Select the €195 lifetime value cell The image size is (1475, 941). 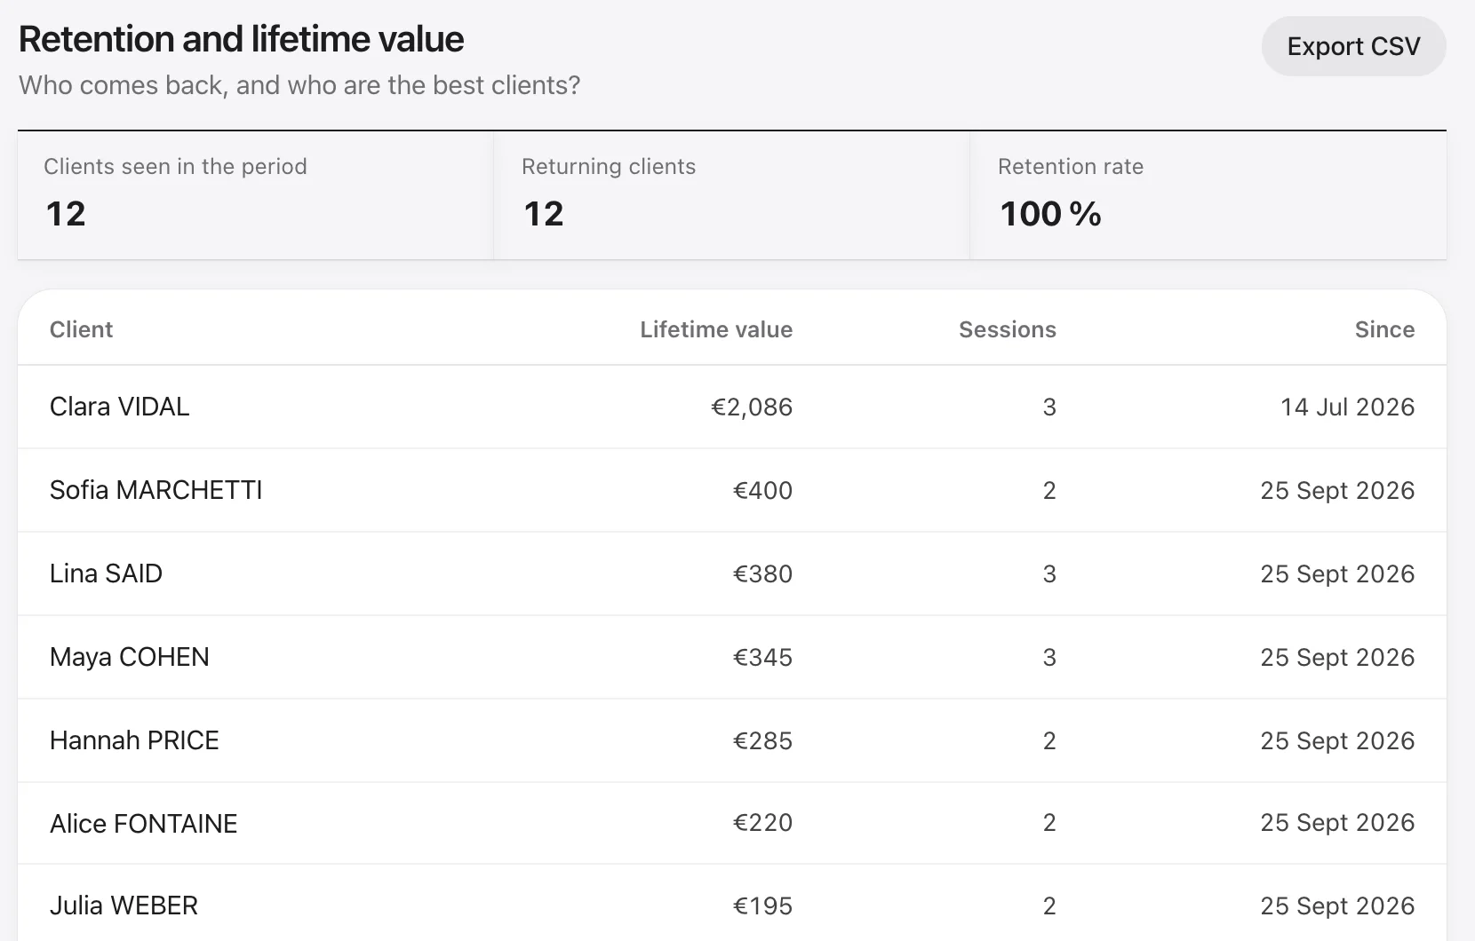762,905
